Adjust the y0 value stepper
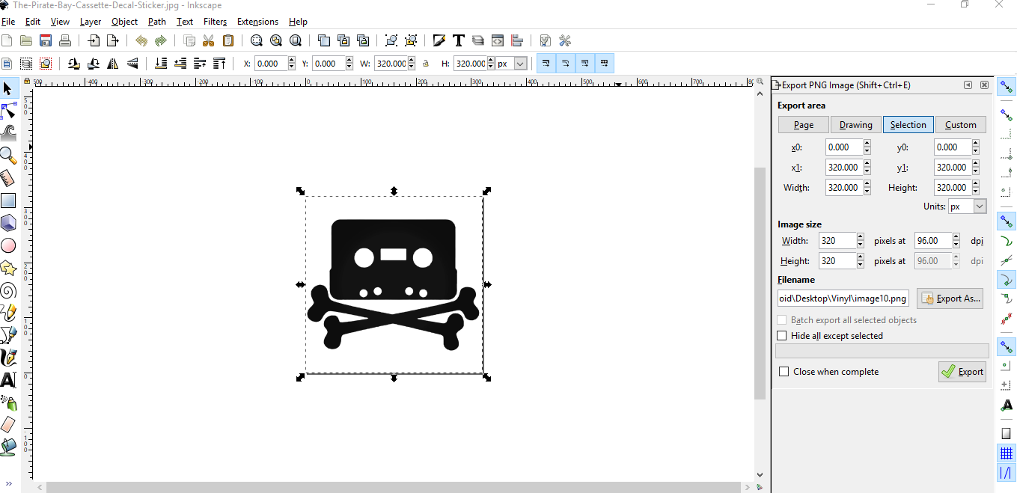The image size is (1017, 493). click(x=975, y=147)
